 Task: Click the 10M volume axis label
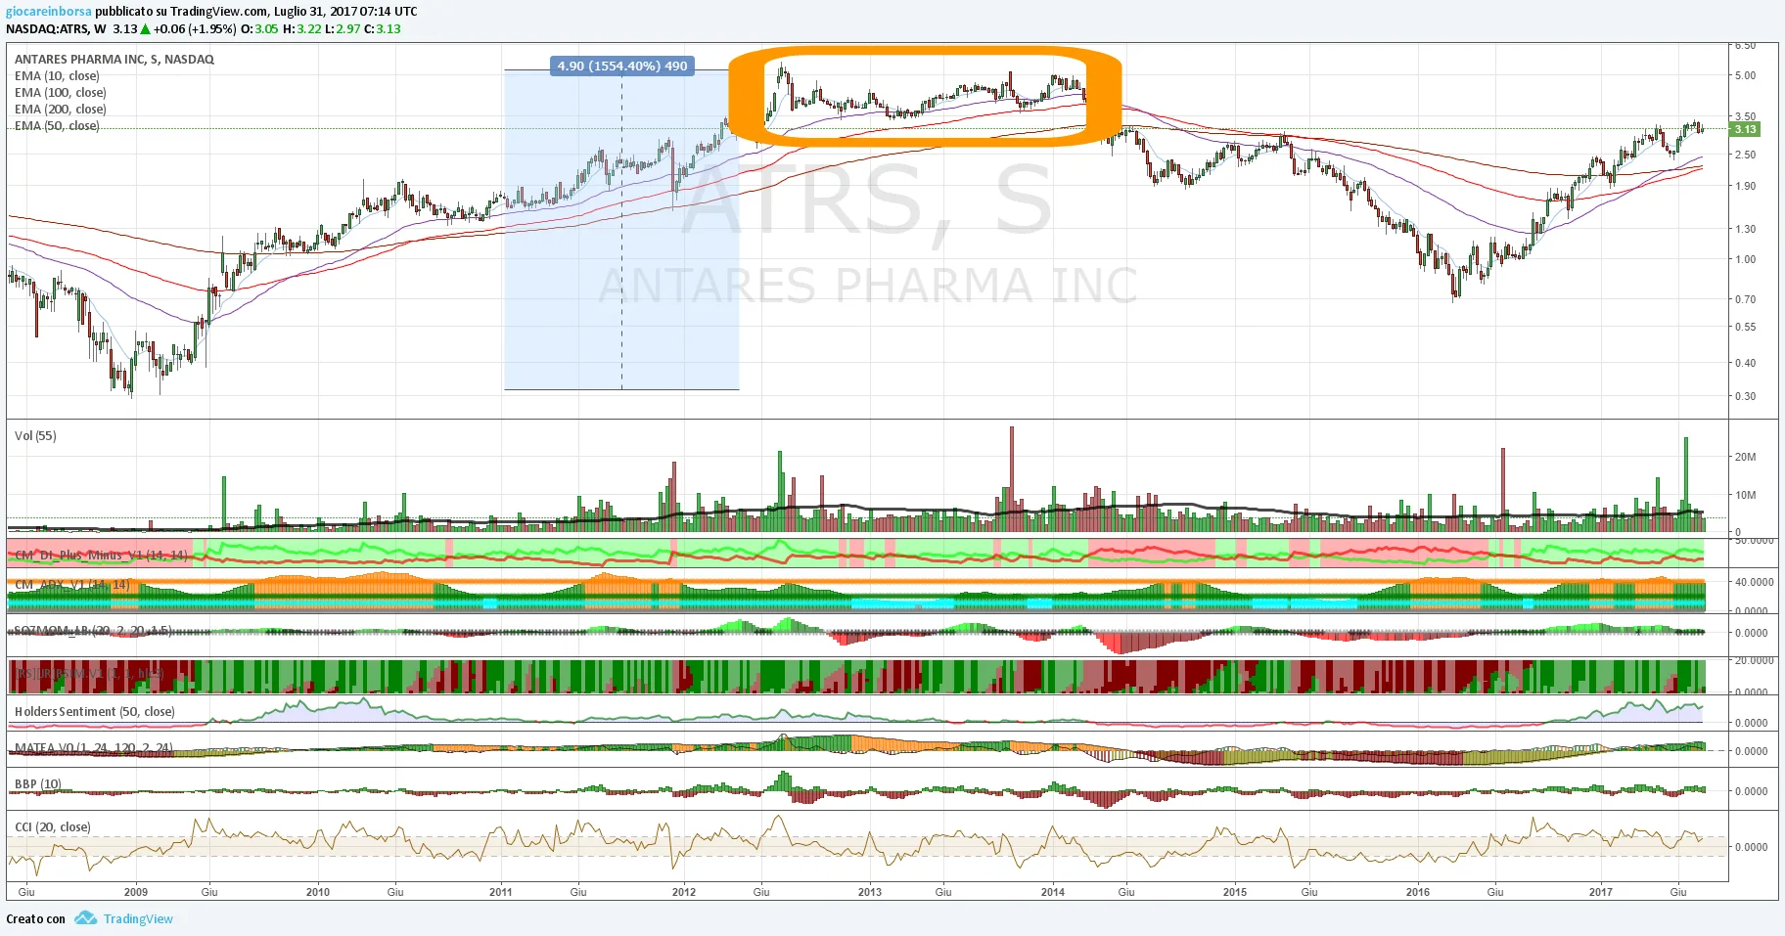click(1745, 495)
